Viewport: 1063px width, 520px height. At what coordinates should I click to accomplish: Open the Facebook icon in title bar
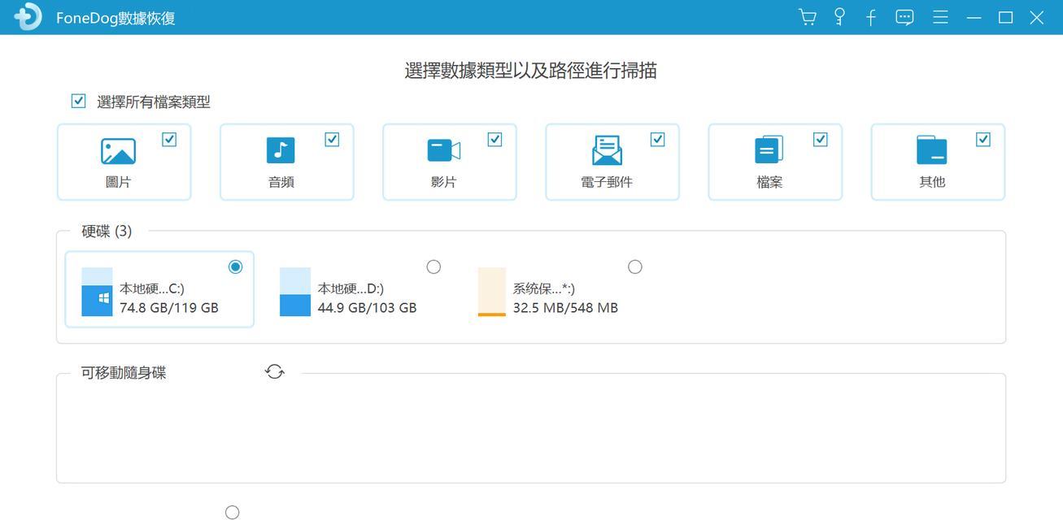[x=871, y=17]
